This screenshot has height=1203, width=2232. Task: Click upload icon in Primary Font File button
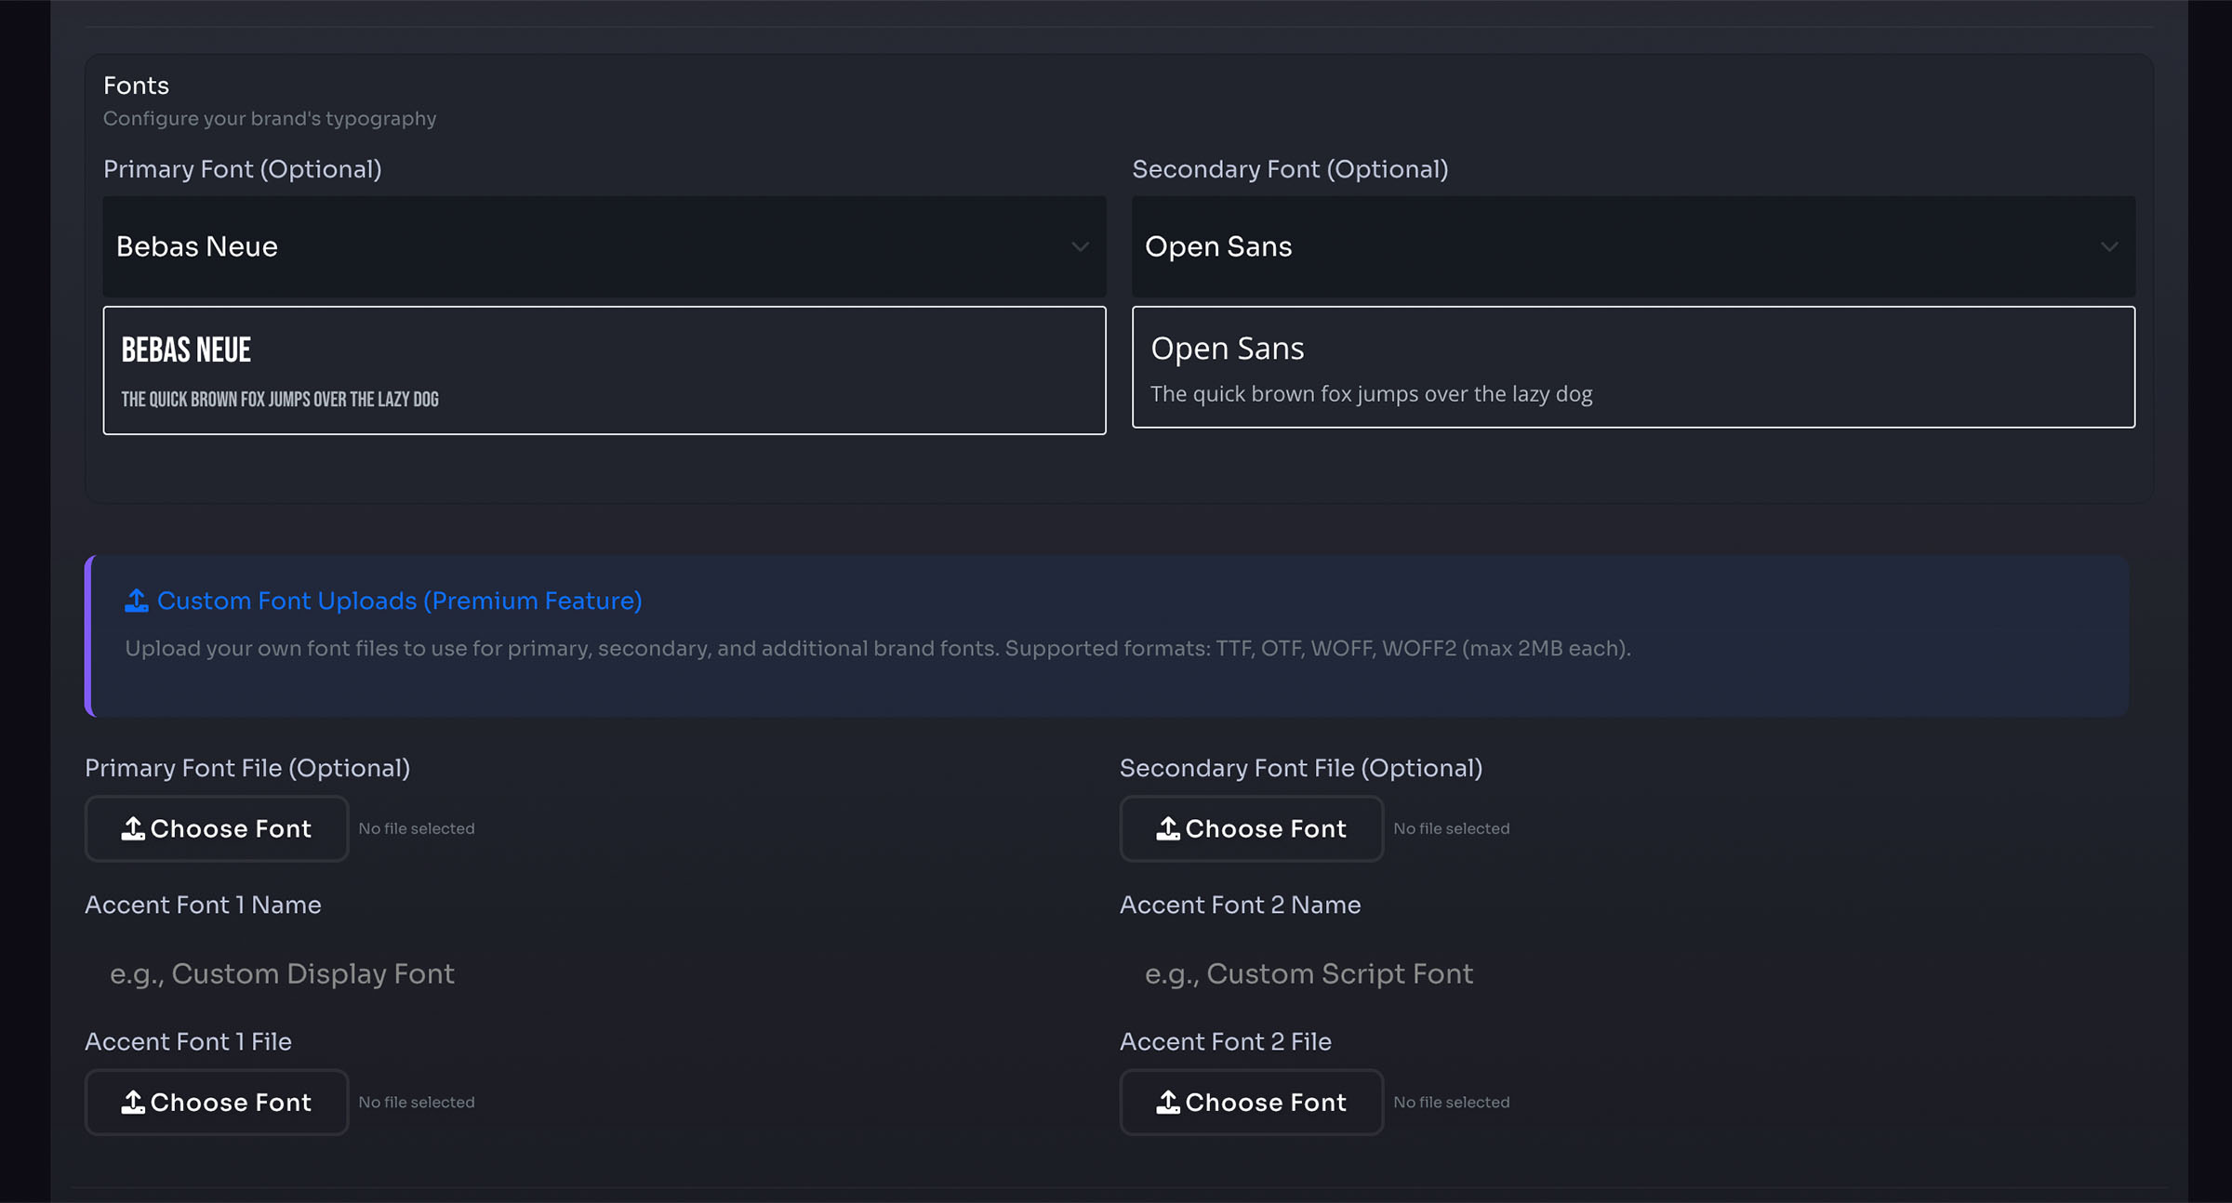(133, 828)
